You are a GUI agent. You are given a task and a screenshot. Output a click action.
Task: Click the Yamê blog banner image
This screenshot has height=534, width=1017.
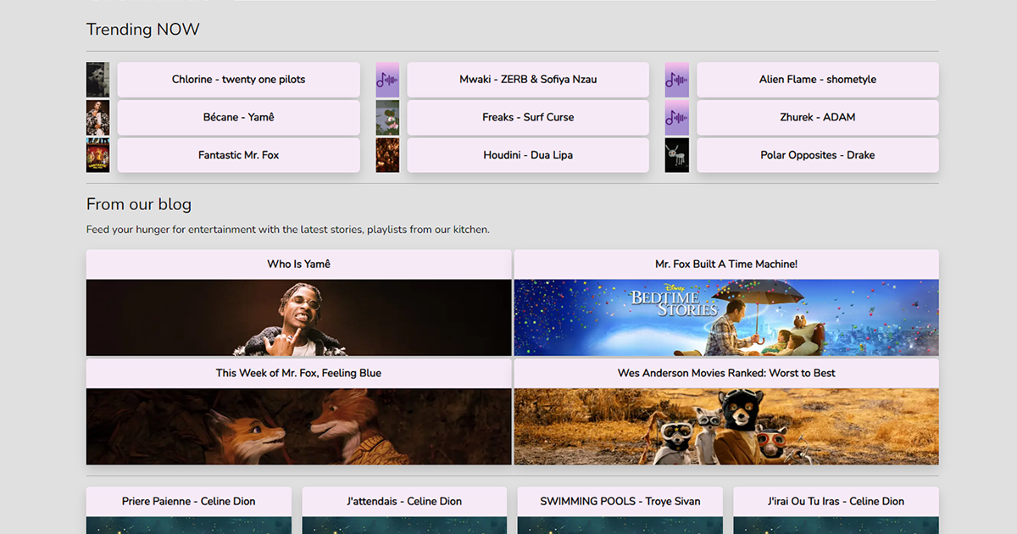click(x=298, y=318)
